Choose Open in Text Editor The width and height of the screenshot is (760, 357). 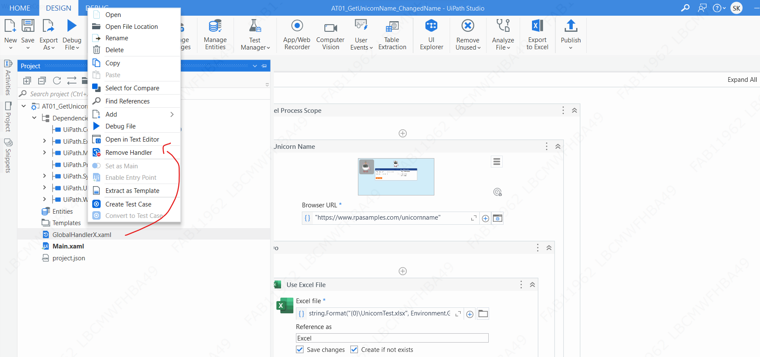134,139
